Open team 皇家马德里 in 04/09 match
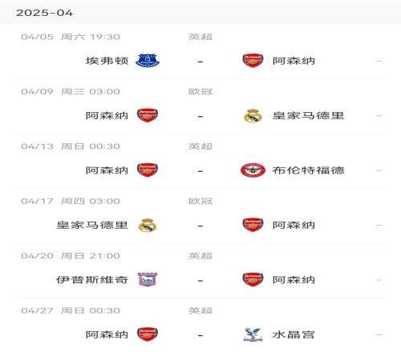The width and height of the screenshot is (401, 352). point(308,115)
